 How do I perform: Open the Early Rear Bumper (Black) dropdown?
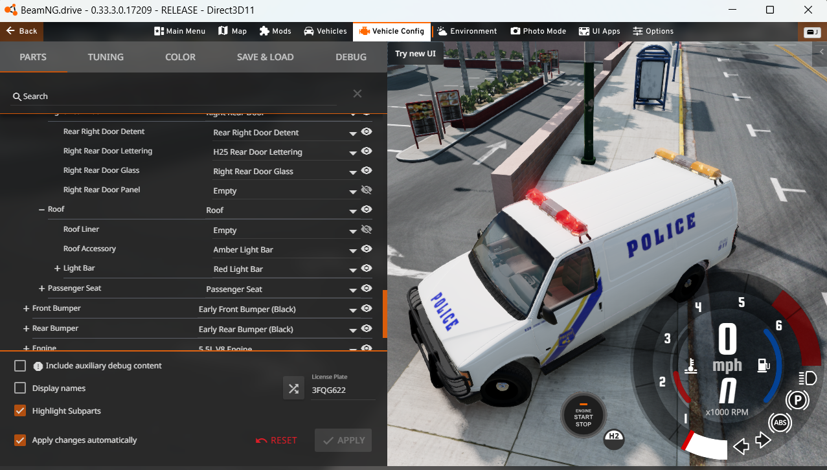click(278, 330)
